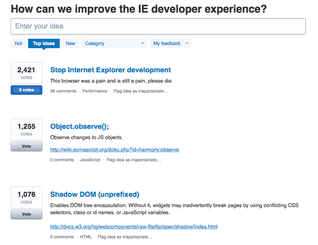
Task: Open the JavaScript category link
Action: point(90,160)
